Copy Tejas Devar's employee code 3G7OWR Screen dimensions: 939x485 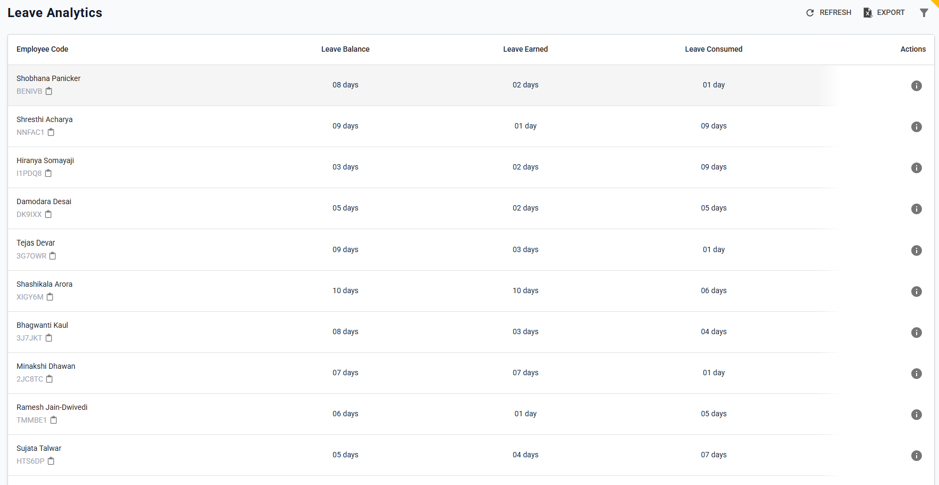(52, 256)
